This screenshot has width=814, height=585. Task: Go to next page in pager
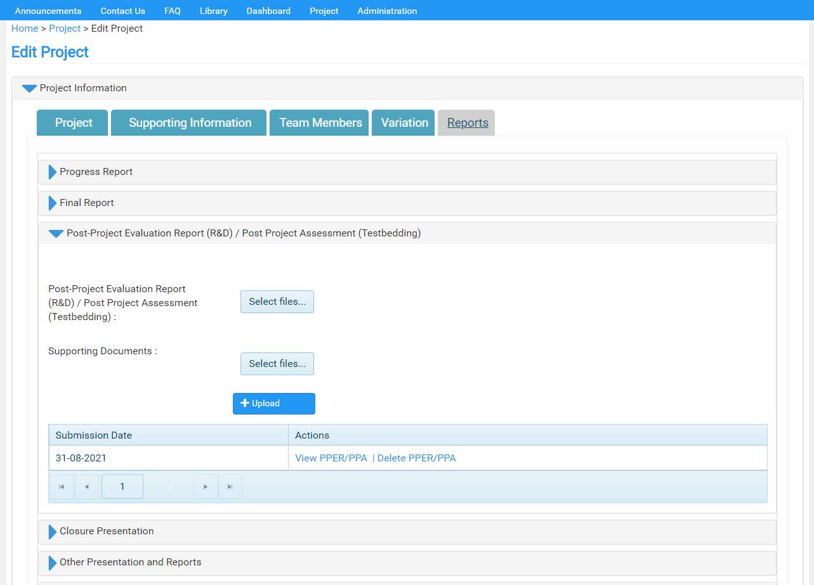pos(206,487)
